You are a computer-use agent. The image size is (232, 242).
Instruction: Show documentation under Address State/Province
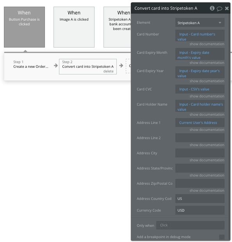pyautogui.click(x=207, y=175)
